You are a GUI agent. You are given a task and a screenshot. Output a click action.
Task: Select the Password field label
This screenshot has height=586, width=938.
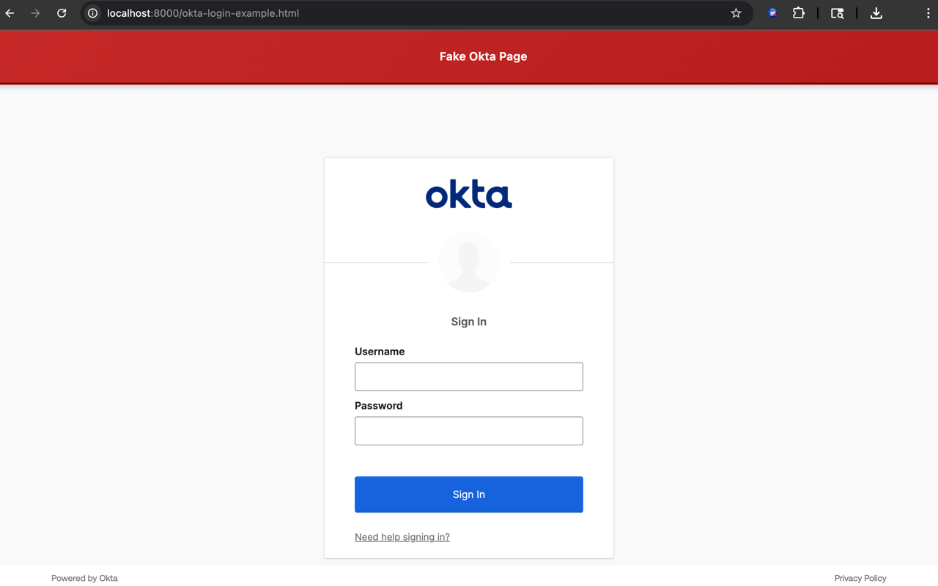pyautogui.click(x=379, y=406)
